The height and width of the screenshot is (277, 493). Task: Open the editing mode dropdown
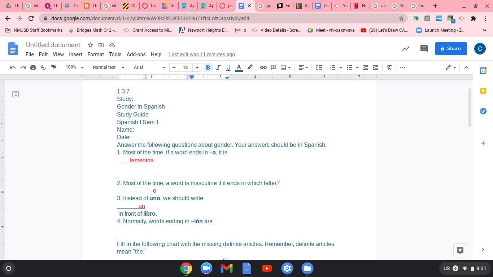[451, 67]
